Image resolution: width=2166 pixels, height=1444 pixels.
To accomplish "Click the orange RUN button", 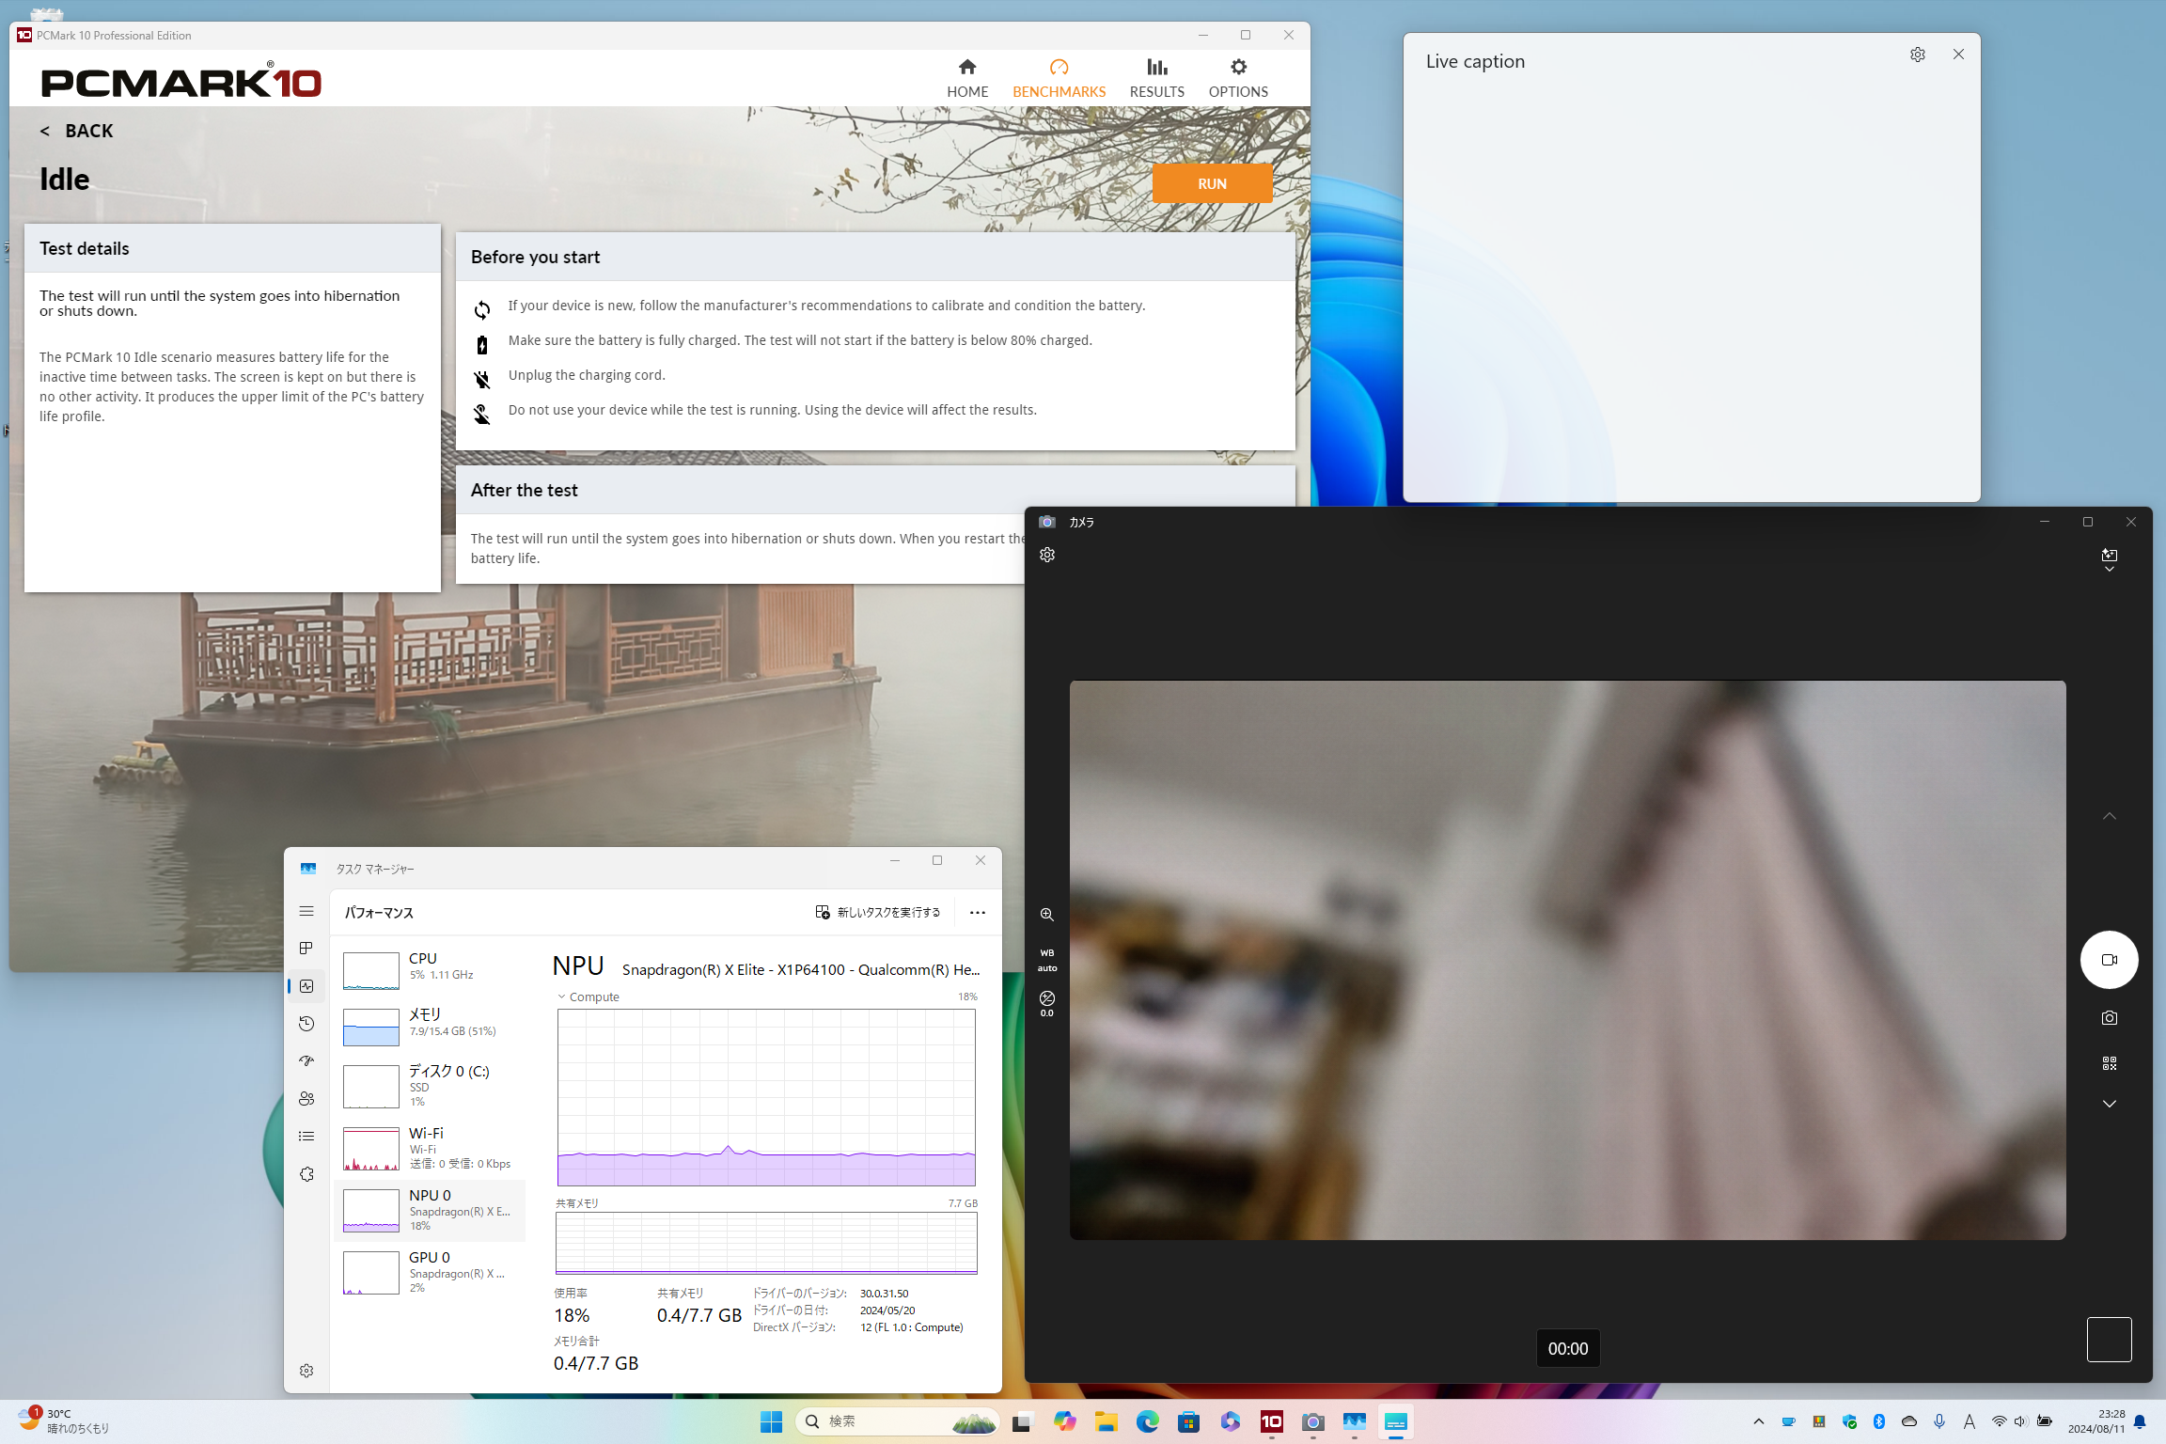I will click(1211, 183).
